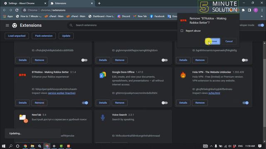
Task: Click the NewTab extension icon
Action: pyautogui.click(x=23, y=118)
